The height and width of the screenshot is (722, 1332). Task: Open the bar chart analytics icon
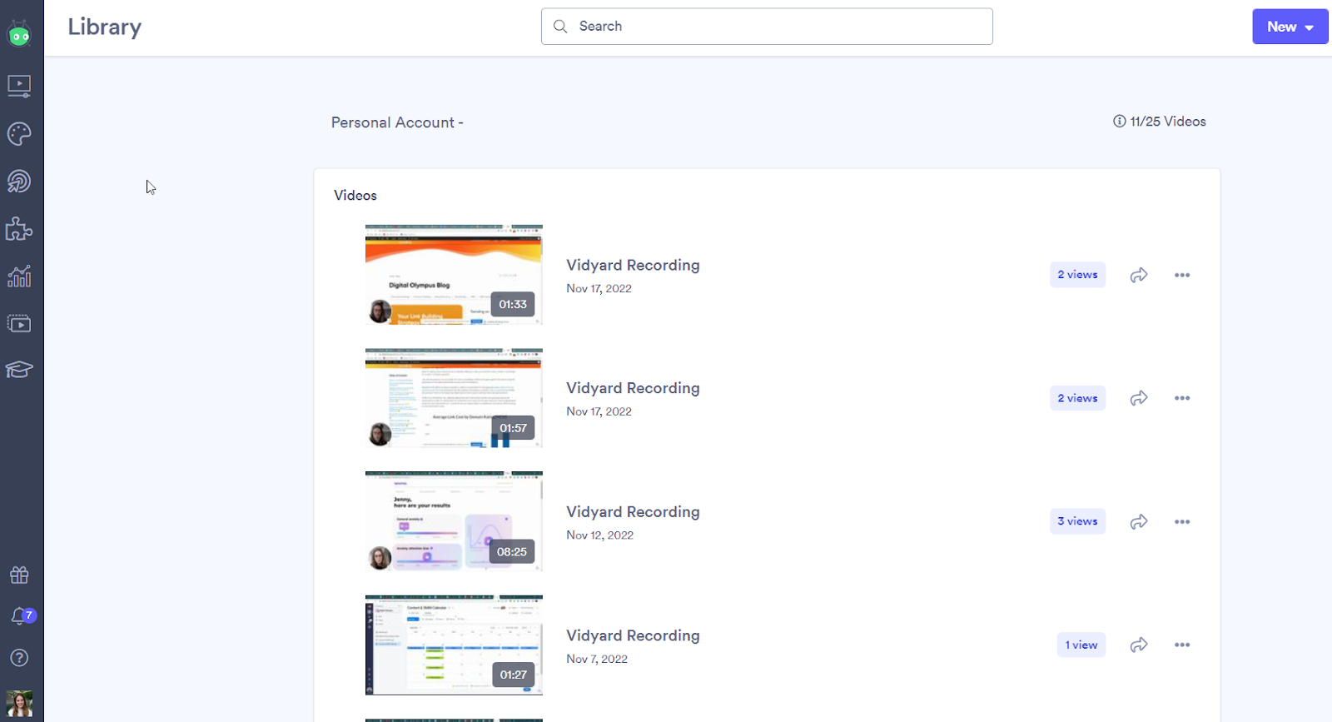click(19, 276)
